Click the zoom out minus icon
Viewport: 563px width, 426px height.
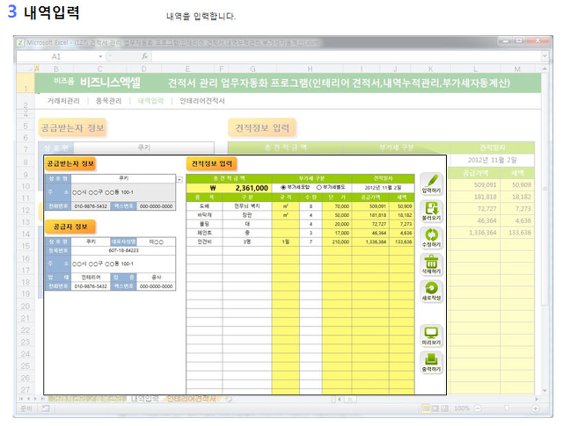pyautogui.click(x=478, y=408)
